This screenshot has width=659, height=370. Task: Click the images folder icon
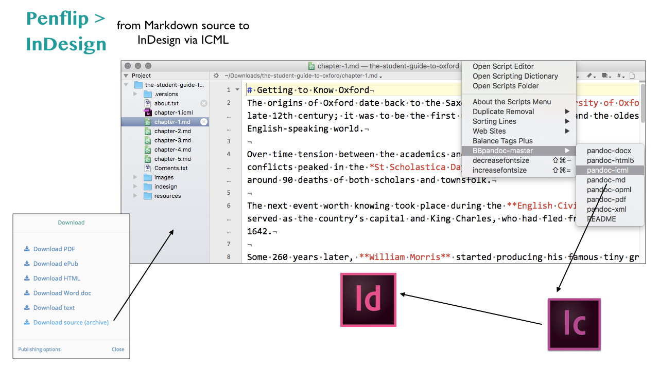click(x=148, y=177)
